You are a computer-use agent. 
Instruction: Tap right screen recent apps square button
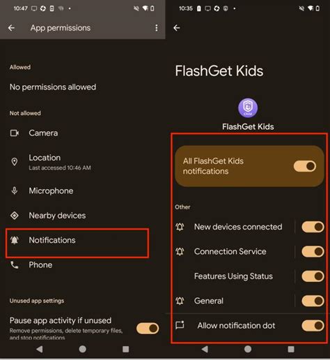(x=291, y=349)
